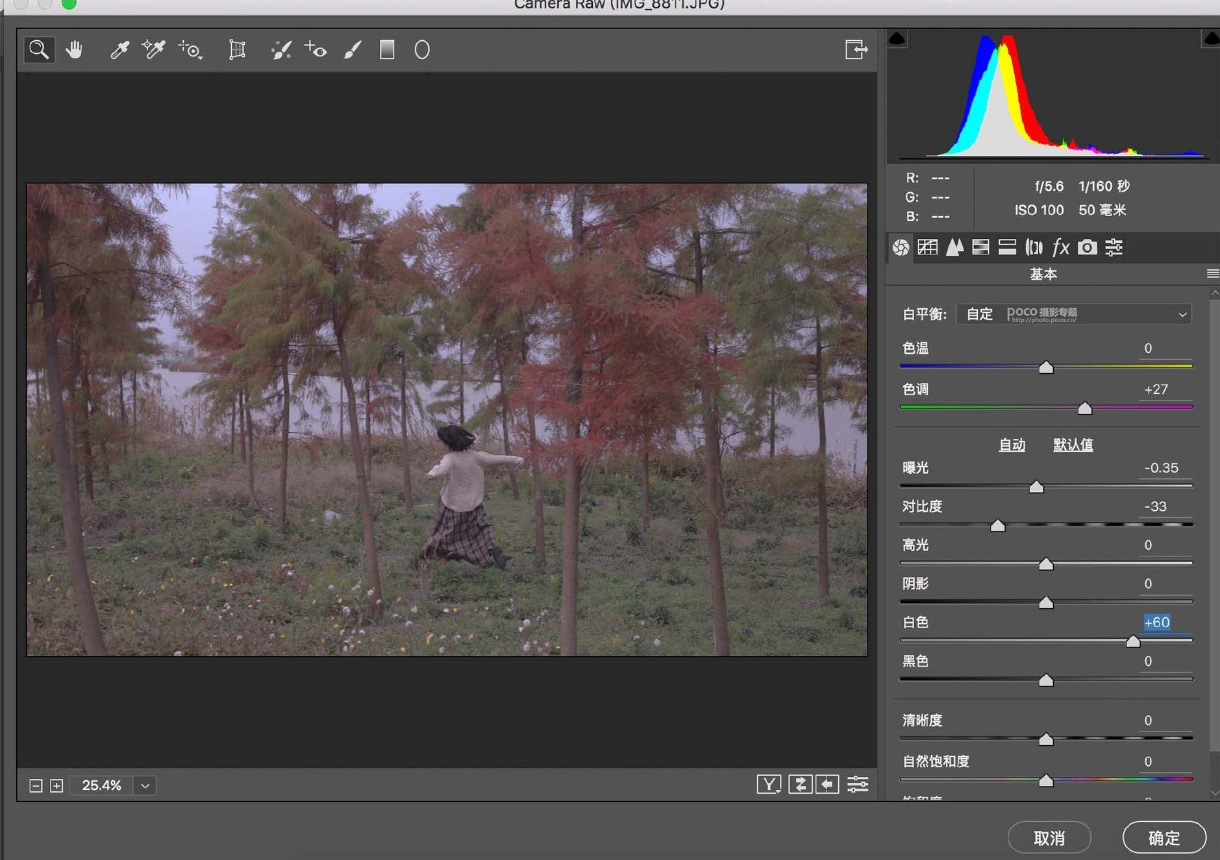This screenshot has height=860, width=1220.
Task: Select the Graduated Filter tool
Action: 387,50
